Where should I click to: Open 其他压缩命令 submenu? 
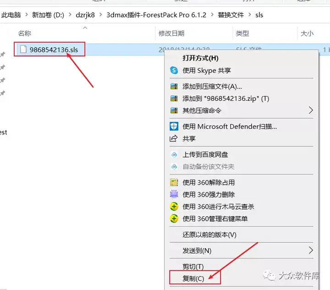click(242, 110)
